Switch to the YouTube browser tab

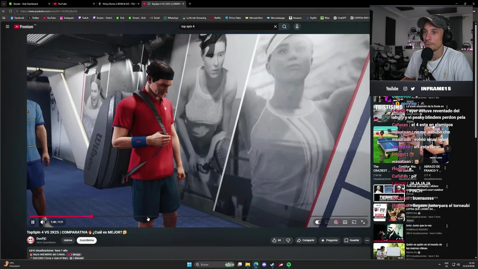[74, 4]
